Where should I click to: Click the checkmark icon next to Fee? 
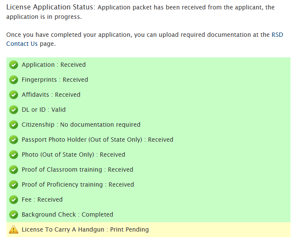14,200
